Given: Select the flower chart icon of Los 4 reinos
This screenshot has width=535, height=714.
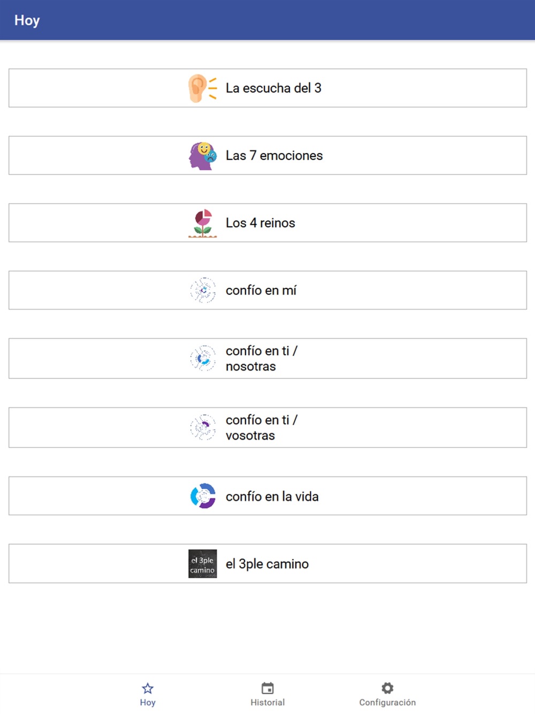Looking at the screenshot, I should 203,223.
